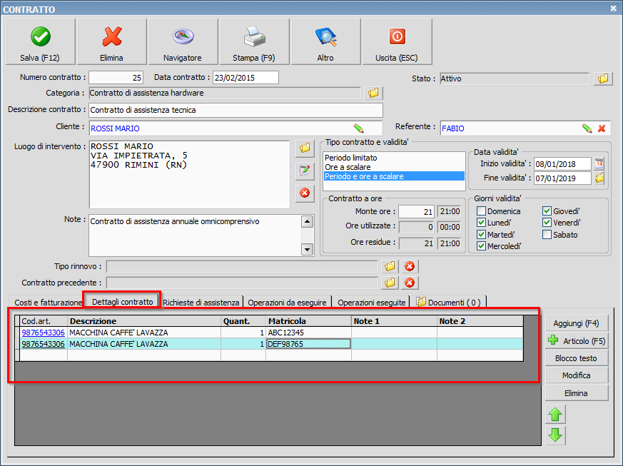Image resolution: width=623 pixels, height=466 pixels.
Task: Move row up with green arrow
Action: coord(555,415)
